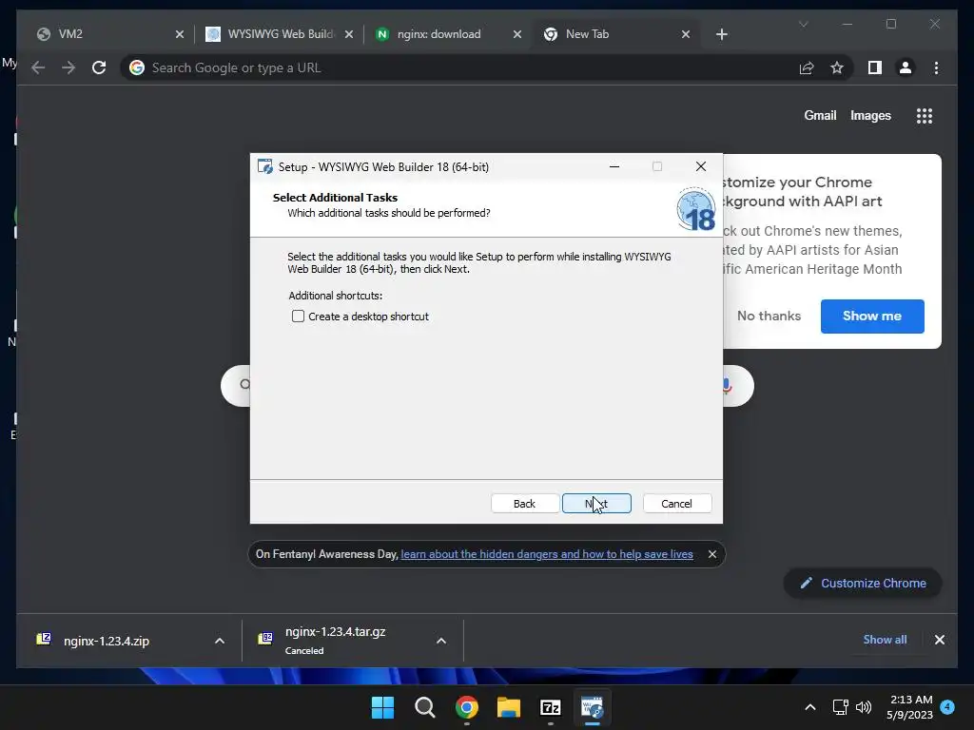This screenshot has width=974, height=730.
Task: Click the browser back arrow
Action: [38, 67]
